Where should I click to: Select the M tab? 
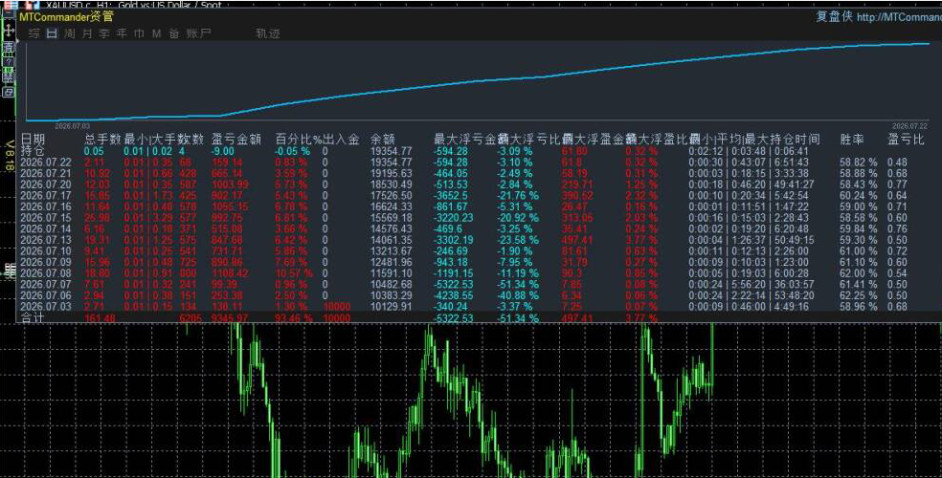click(157, 33)
